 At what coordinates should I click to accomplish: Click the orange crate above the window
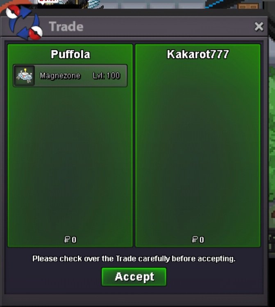[248, 6]
